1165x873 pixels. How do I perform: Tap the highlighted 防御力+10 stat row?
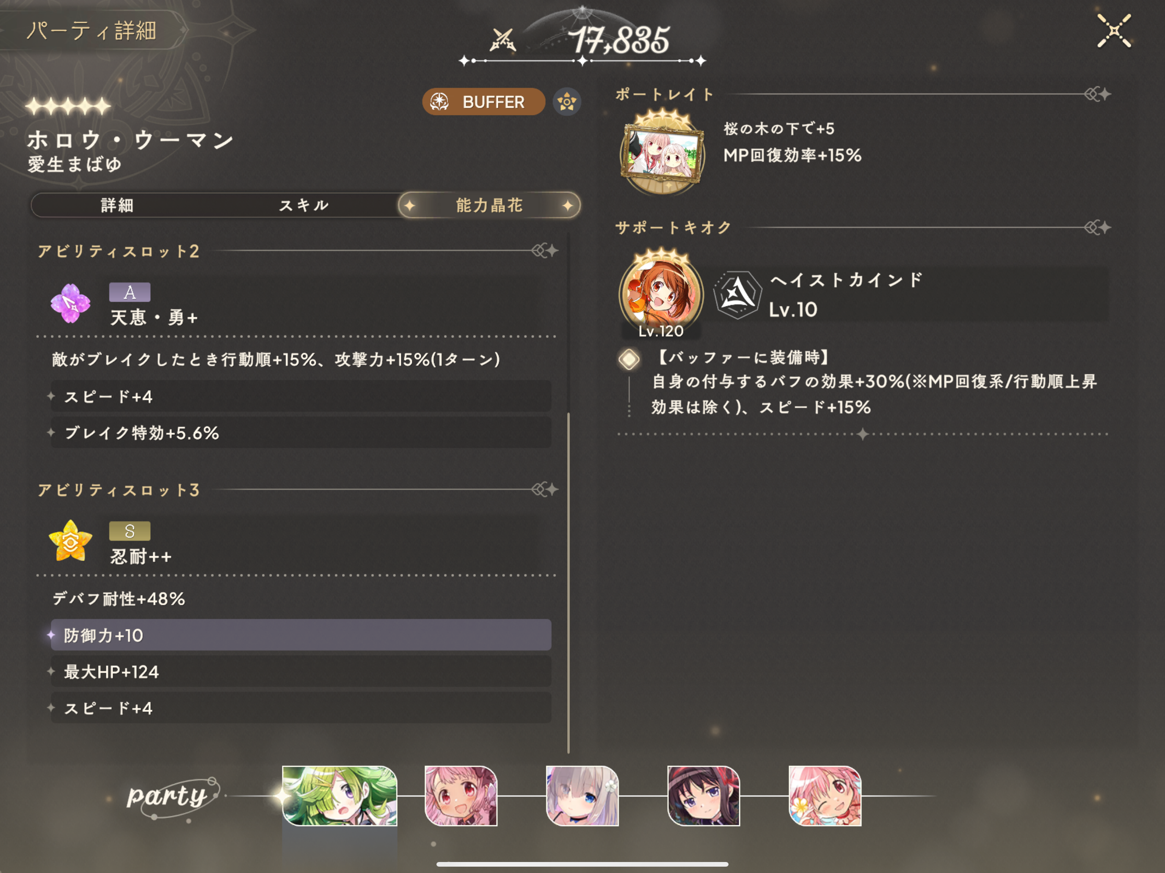coord(301,635)
